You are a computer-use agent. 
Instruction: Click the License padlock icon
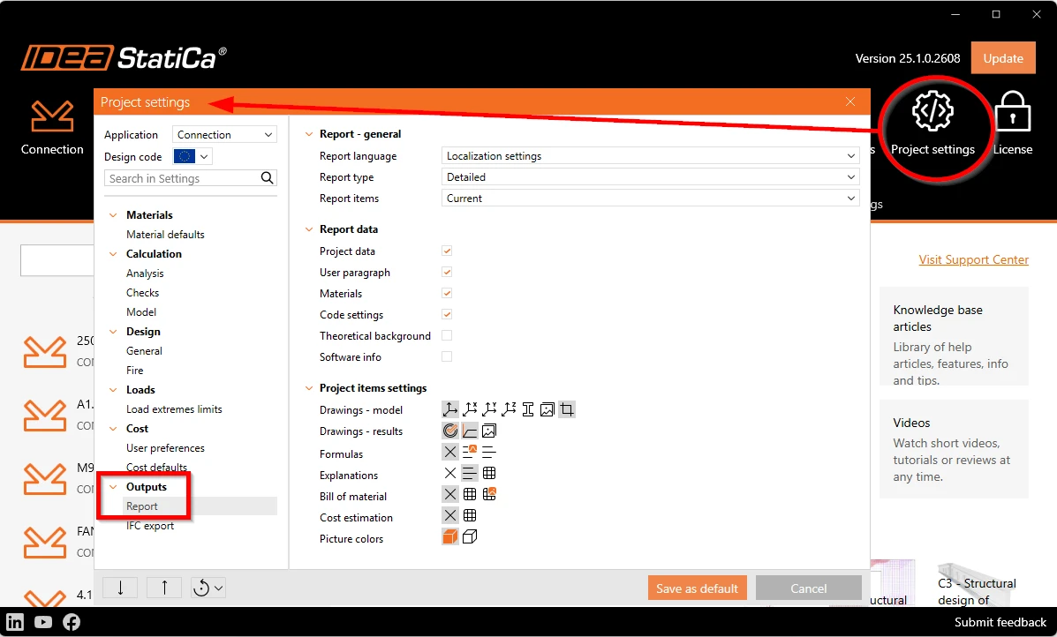click(x=1013, y=112)
